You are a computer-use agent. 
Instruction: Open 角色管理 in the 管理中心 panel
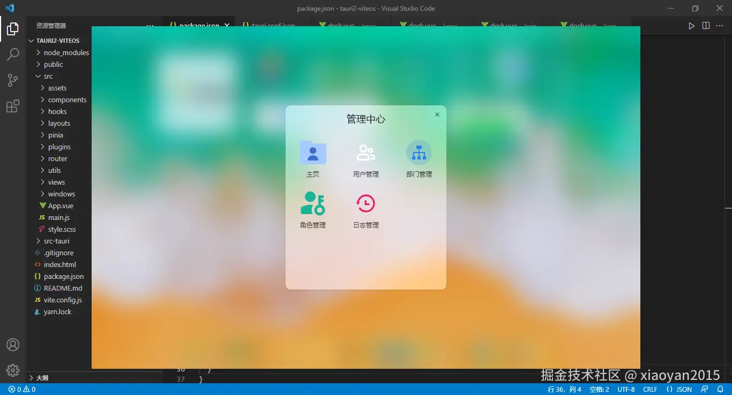(x=312, y=209)
